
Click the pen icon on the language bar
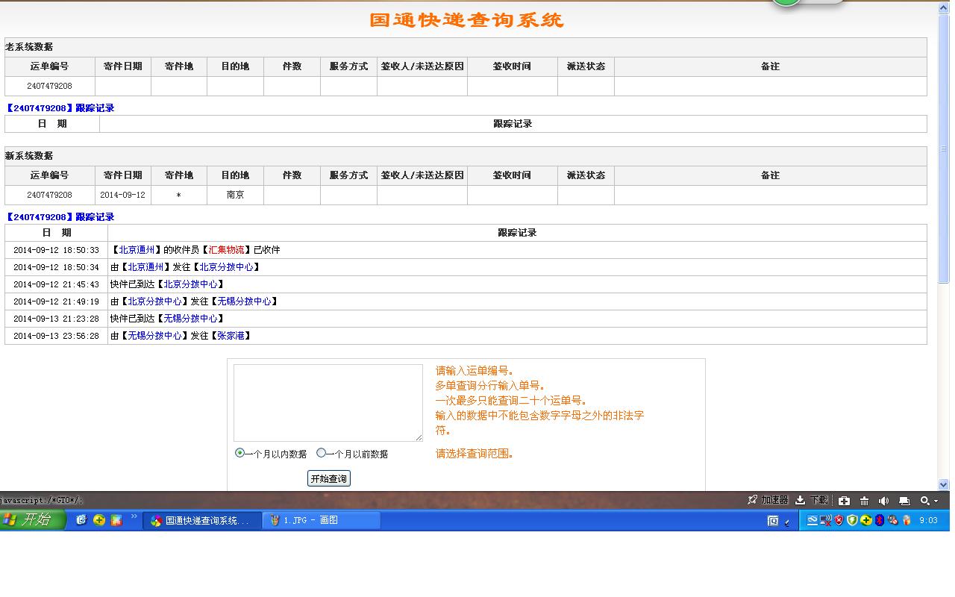[787, 522]
